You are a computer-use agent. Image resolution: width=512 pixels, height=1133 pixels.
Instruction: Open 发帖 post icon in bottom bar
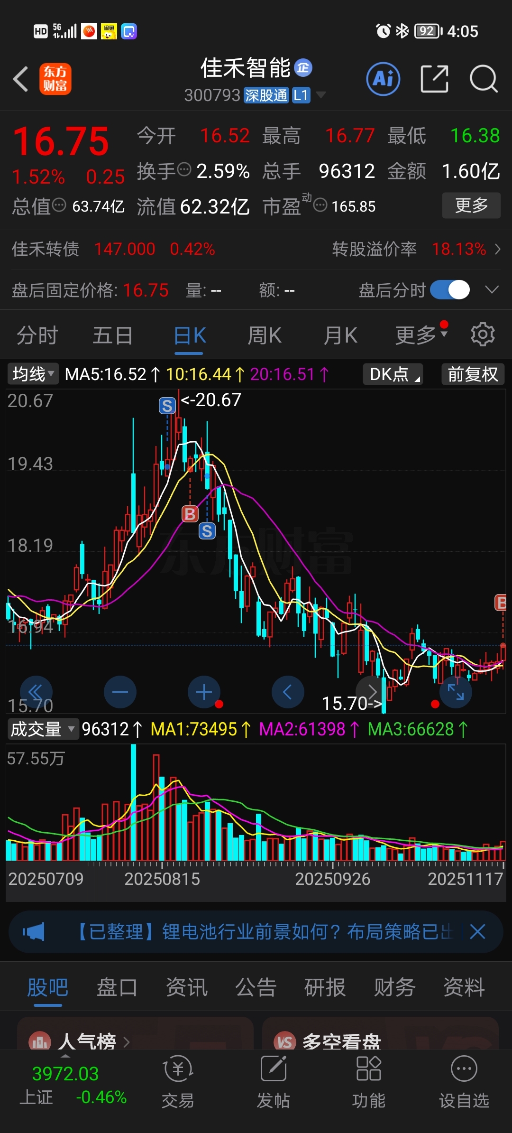(274, 1082)
